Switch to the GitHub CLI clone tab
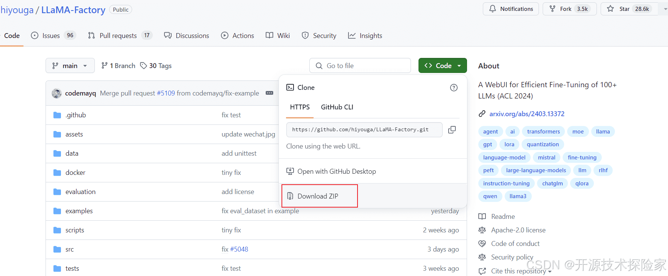668x276 pixels. 337,107
